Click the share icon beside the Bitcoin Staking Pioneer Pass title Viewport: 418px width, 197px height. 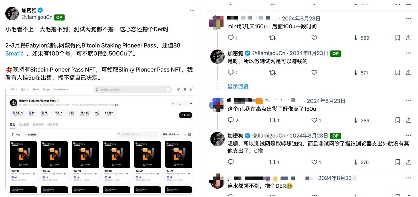pos(180,103)
